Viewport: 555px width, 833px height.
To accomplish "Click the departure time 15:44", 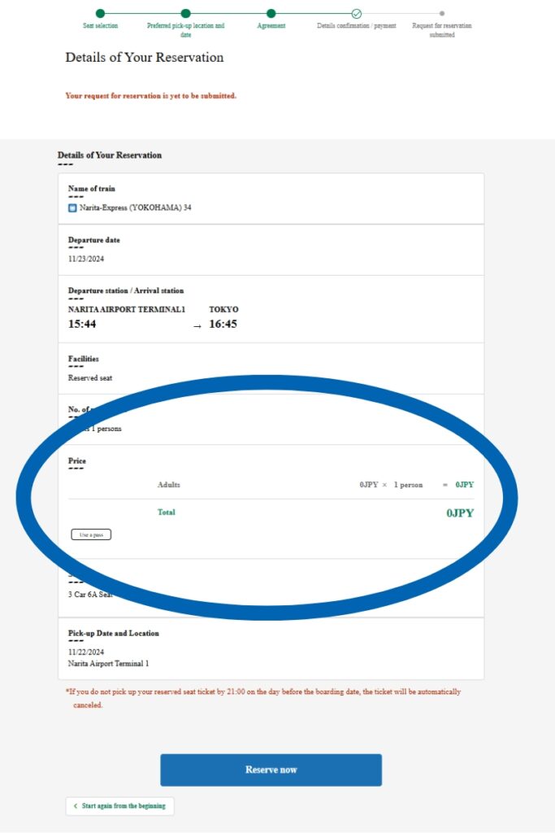I will click(x=85, y=325).
